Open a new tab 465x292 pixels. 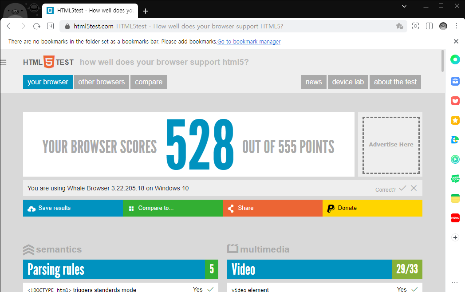coord(146,11)
